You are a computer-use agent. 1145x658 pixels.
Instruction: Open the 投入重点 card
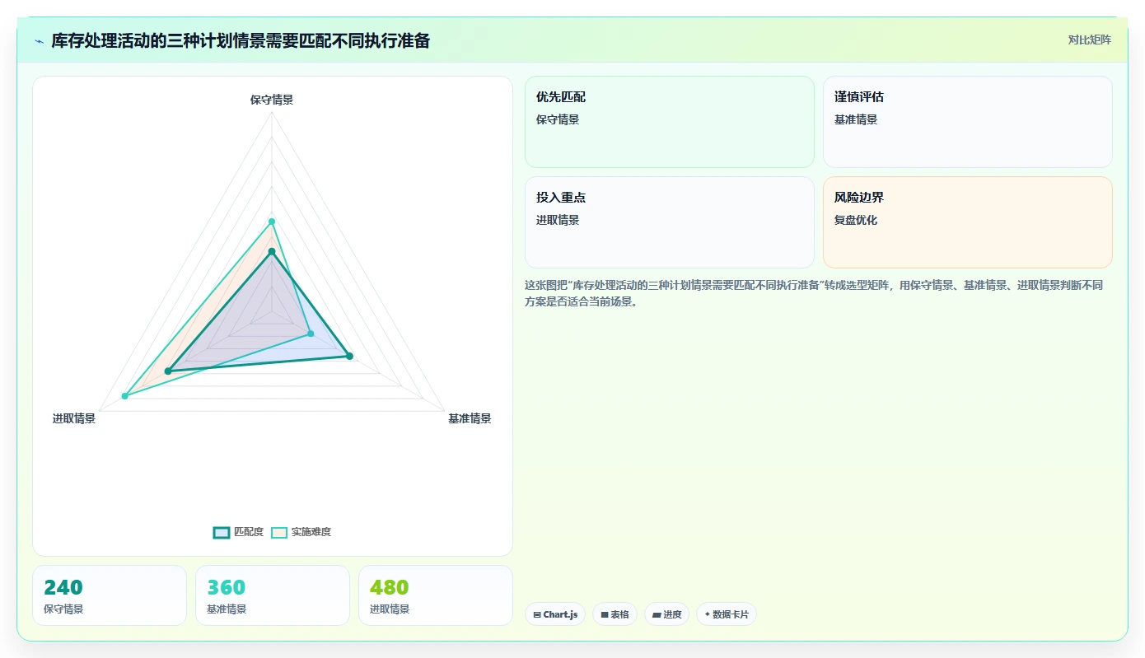coord(670,222)
